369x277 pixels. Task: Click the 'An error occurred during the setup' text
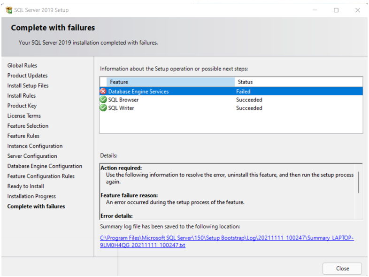coord(175,202)
